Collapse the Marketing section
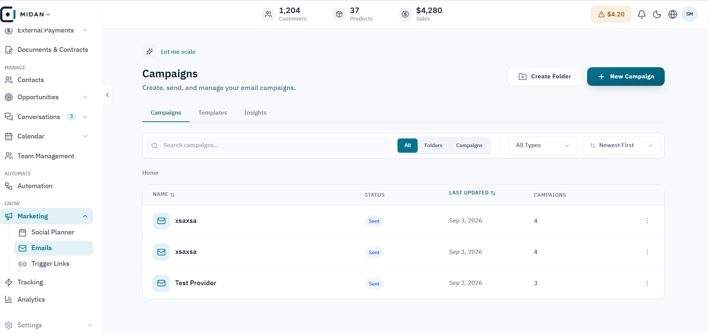Viewport: 708px width, 333px height. click(x=85, y=216)
